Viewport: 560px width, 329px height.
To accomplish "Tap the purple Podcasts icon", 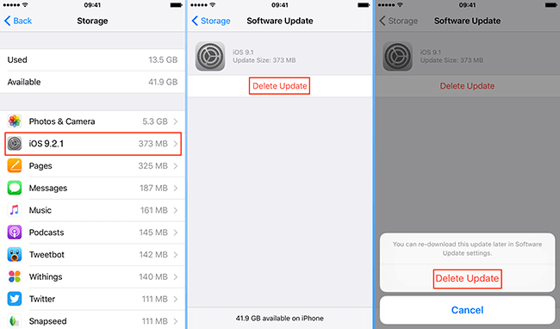I will point(15,233).
